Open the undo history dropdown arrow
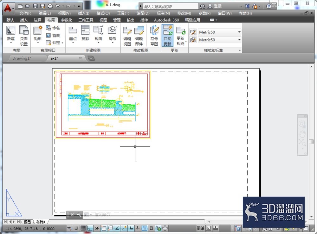This screenshot has width=317, height=234. (x=63, y=6)
